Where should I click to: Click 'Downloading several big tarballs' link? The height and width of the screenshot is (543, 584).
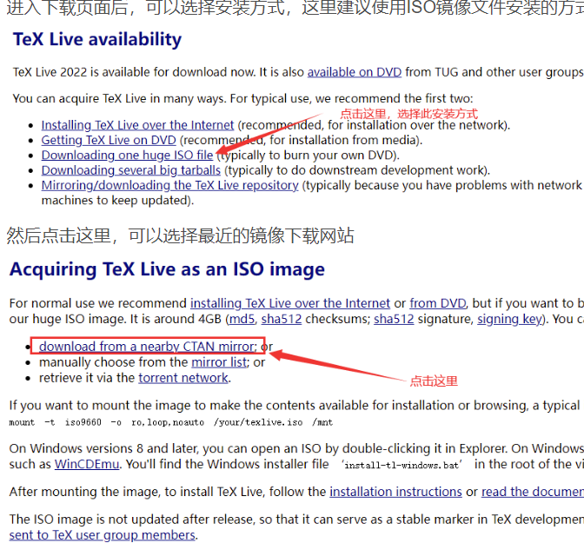pyautogui.click(x=130, y=170)
